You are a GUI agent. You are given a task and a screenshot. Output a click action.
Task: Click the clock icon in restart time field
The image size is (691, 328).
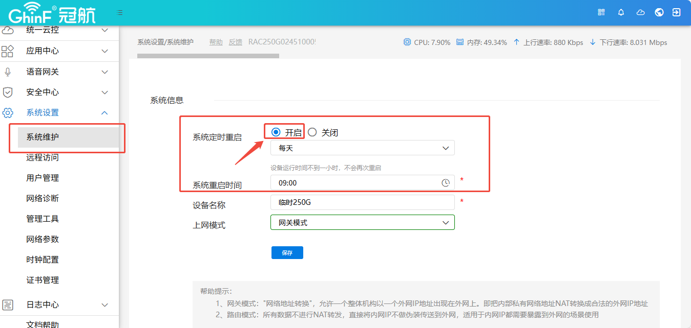(446, 183)
